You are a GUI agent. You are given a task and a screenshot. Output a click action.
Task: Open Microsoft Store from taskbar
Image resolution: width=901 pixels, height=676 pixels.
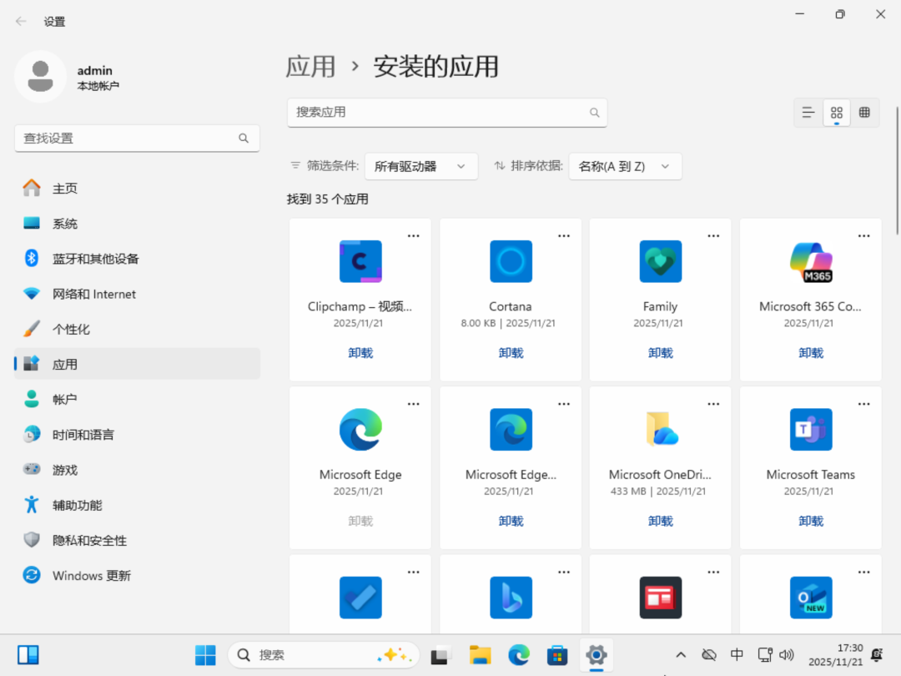pos(556,655)
